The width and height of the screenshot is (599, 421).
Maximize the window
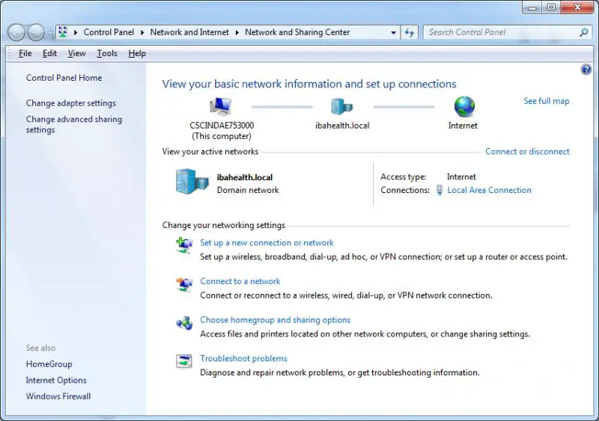coord(551,7)
